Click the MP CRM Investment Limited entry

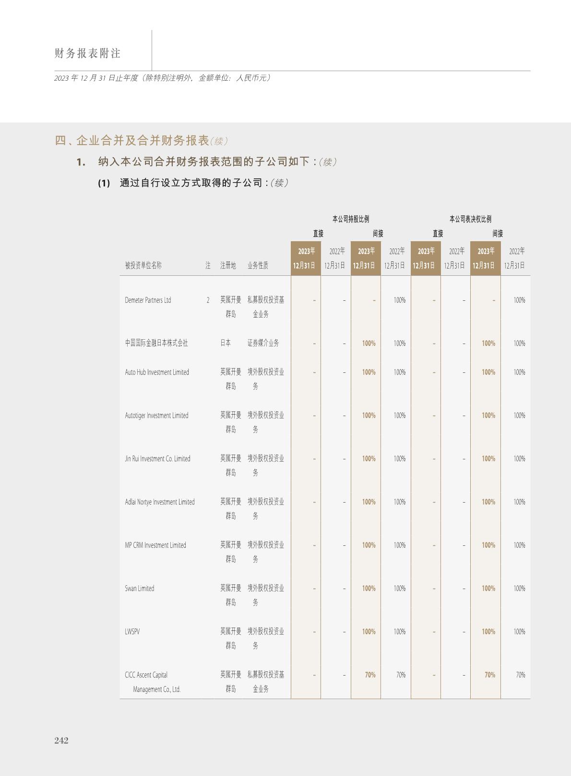click(x=155, y=545)
